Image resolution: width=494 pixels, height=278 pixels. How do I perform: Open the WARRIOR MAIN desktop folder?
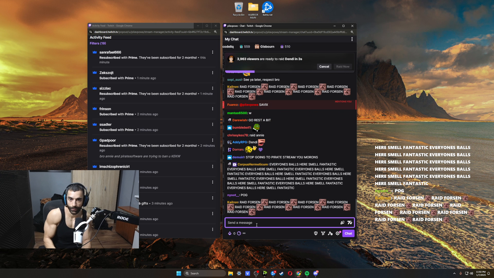tap(253, 10)
